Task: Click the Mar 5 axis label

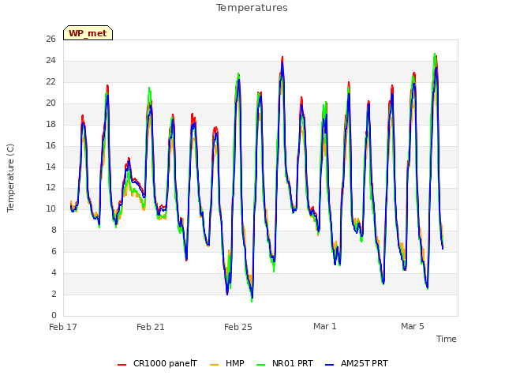Action: click(x=413, y=326)
